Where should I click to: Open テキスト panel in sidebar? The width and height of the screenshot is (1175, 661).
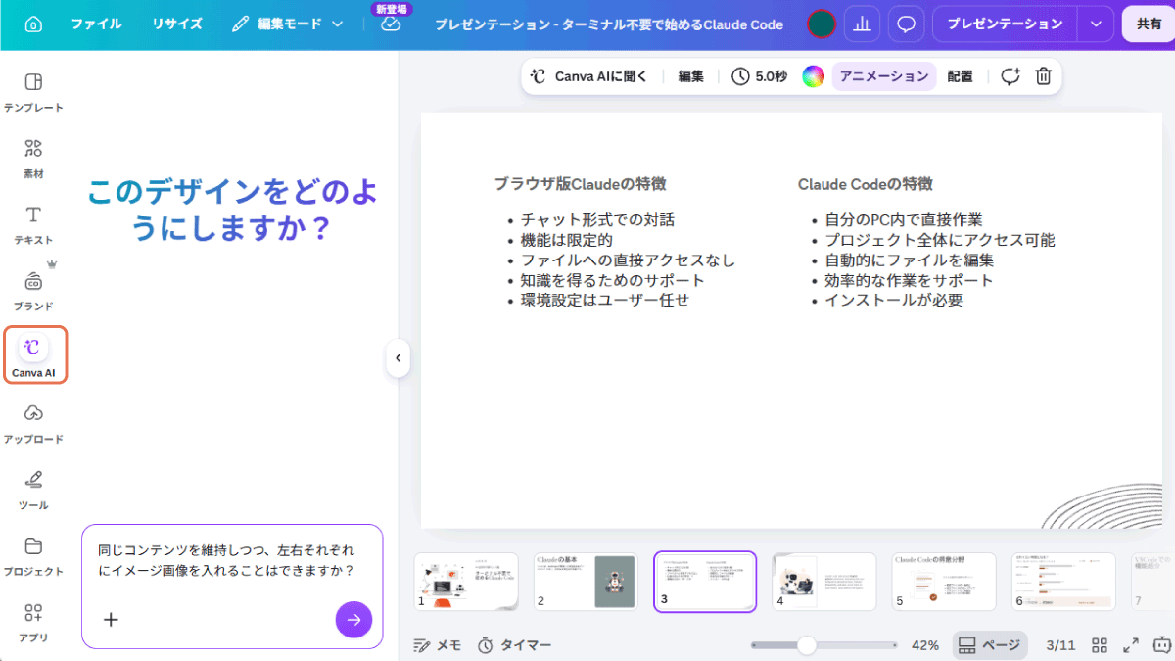click(33, 224)
